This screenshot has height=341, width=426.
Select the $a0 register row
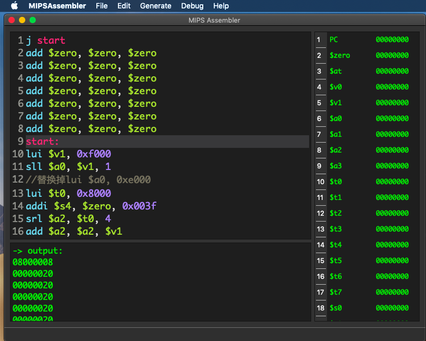(x=367, y=118)
